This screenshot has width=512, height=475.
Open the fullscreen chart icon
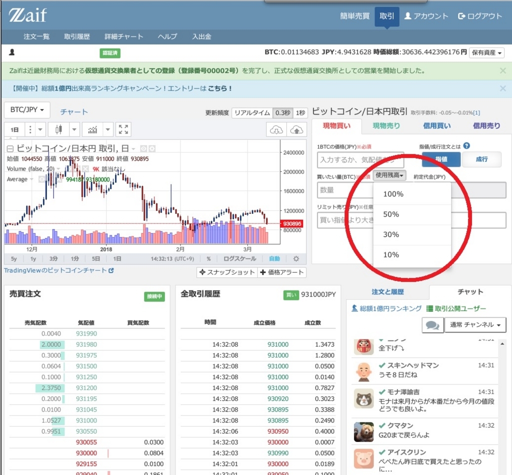pos(123,129)
